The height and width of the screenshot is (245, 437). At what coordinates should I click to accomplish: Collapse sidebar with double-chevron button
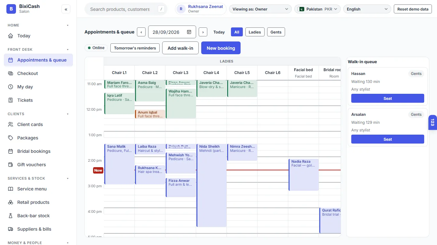(66, 9)
